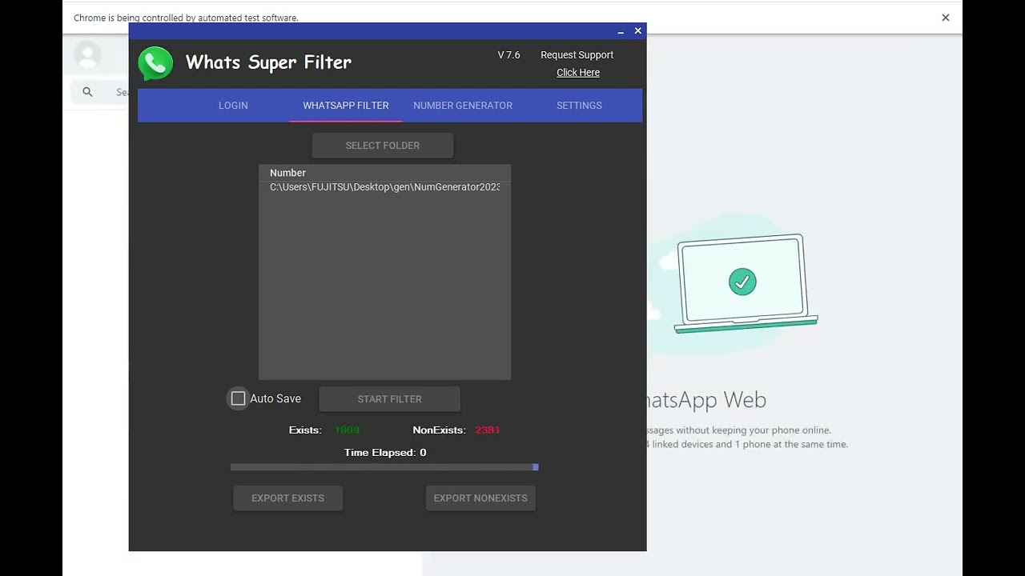The height and width of the screenshot is (576, 1025).
Task: Click the Request Support text
Action: pos(577,55)
